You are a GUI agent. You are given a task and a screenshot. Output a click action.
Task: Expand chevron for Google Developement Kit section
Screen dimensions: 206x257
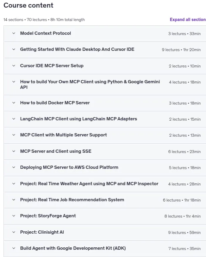[x=14, y=248]
